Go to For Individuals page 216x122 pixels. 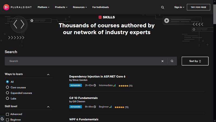[x=100, y=7]
